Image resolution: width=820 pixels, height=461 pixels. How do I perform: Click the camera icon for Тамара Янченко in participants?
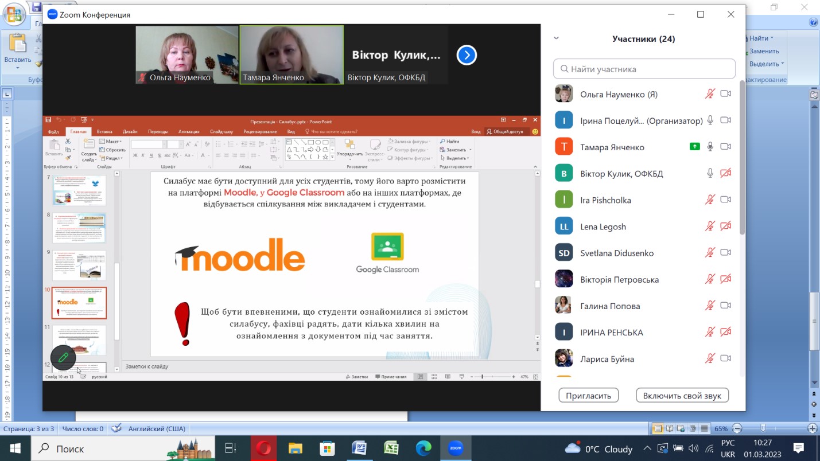pos(725,147)
